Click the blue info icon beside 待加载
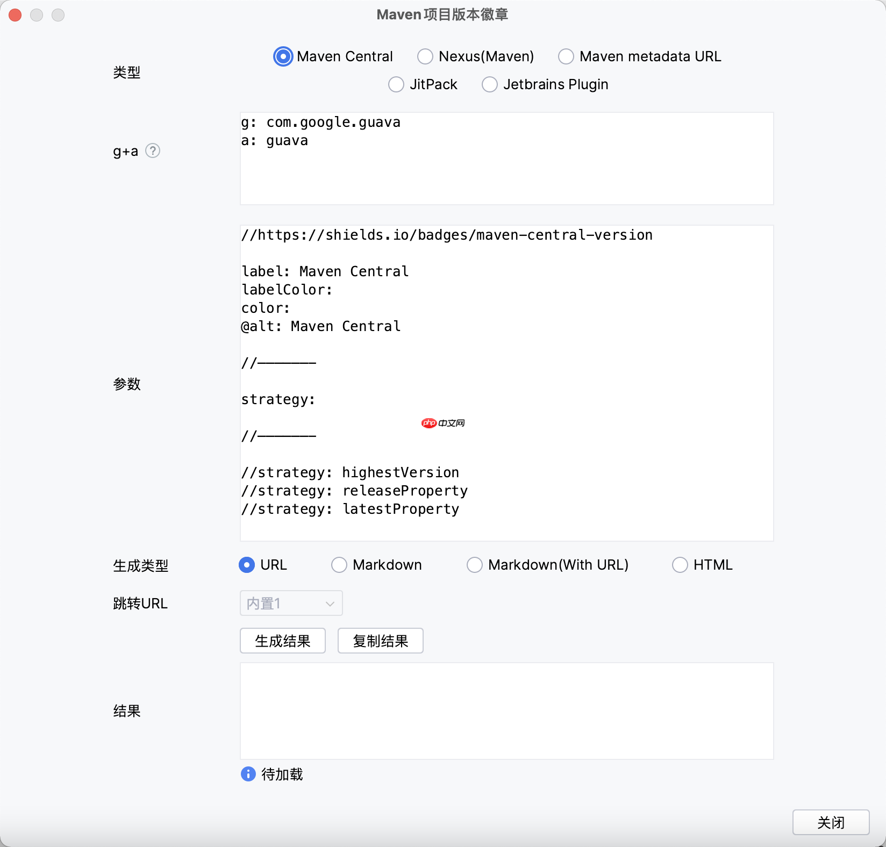This screenshot has width=886, height=847. [x=247, y=774]
